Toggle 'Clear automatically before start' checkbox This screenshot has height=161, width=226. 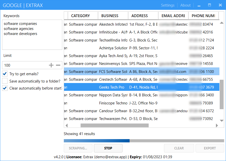(5, 88)
